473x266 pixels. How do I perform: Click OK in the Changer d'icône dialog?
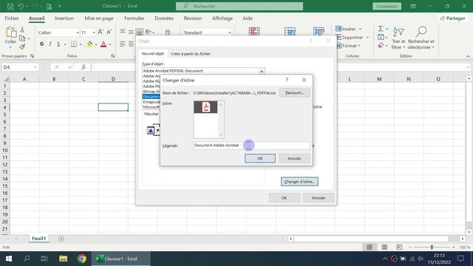click(x=259, y=158)
